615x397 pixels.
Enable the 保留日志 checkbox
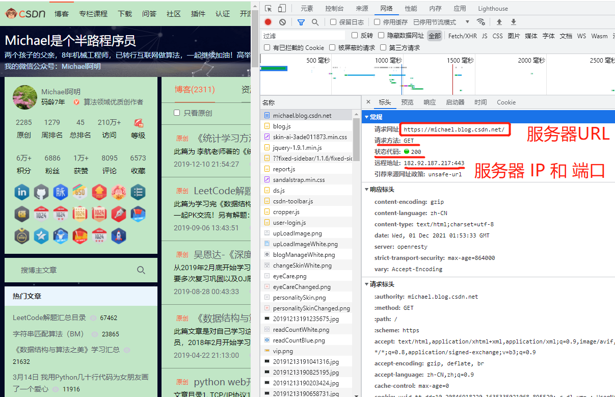pyautogui.click(x=333, y=22)
